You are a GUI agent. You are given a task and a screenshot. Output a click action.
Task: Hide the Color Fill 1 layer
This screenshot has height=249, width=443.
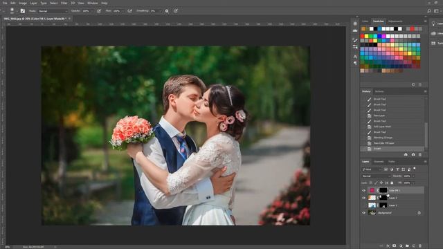click(364, 191)
